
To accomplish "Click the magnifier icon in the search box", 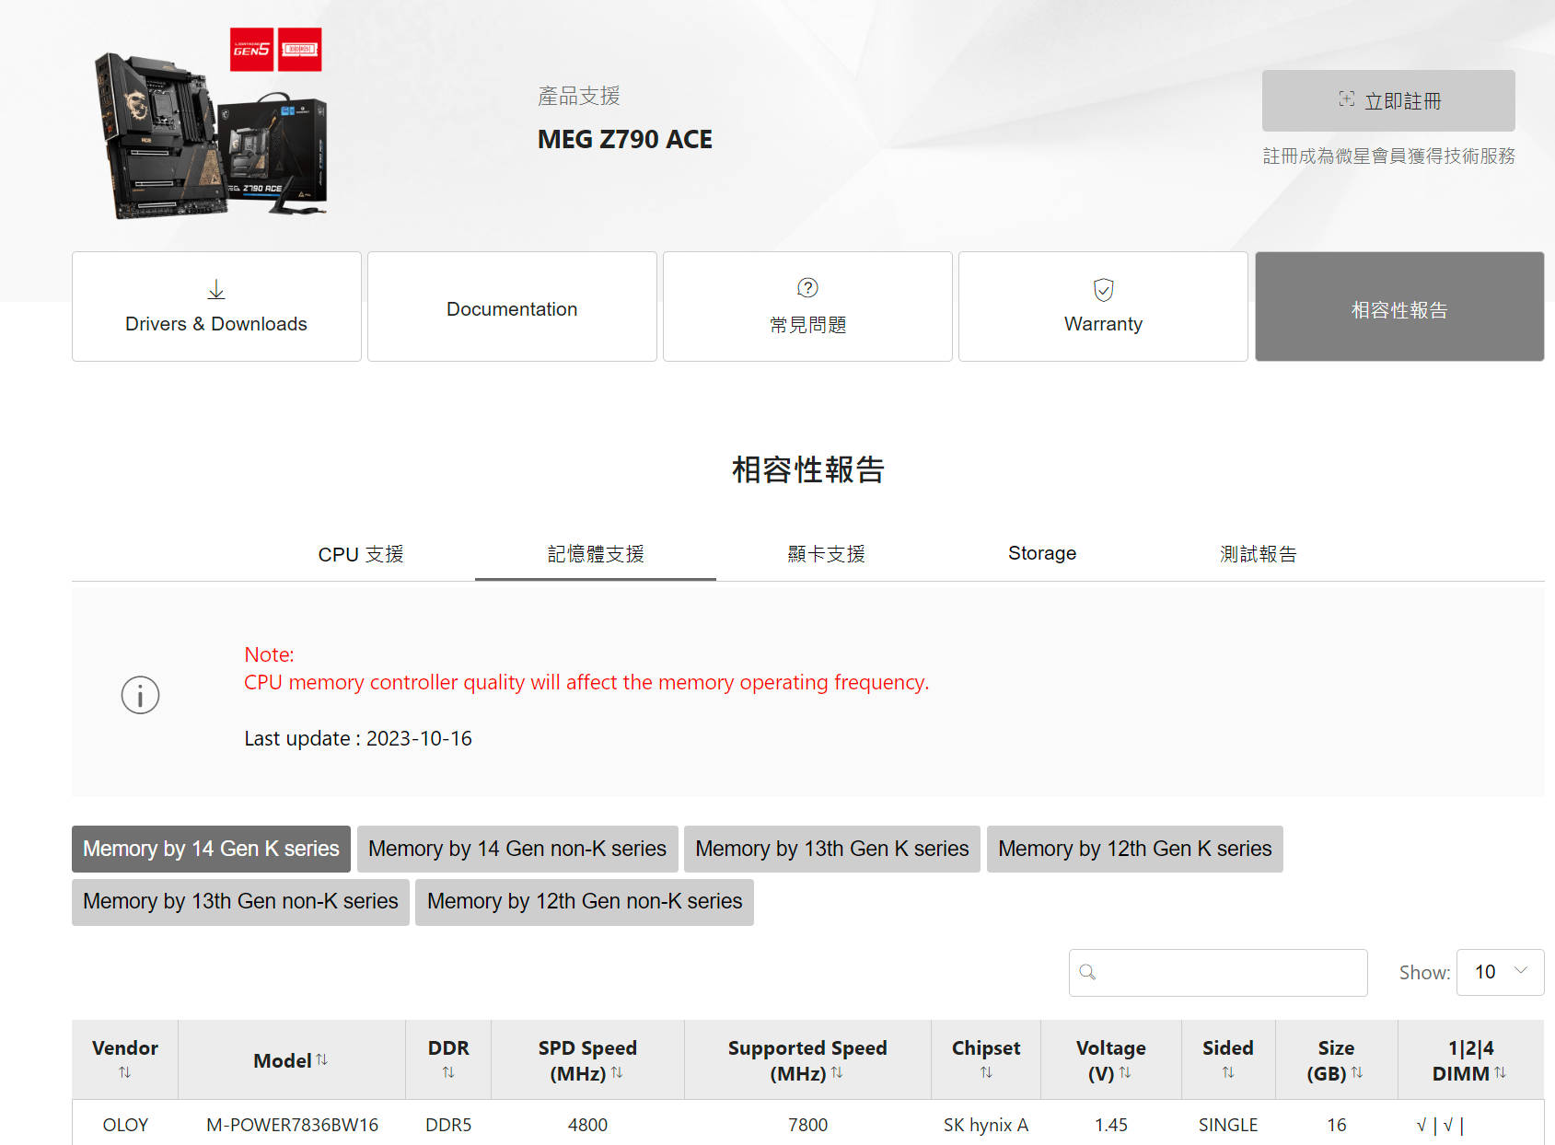I will [x=1087, y=972].
